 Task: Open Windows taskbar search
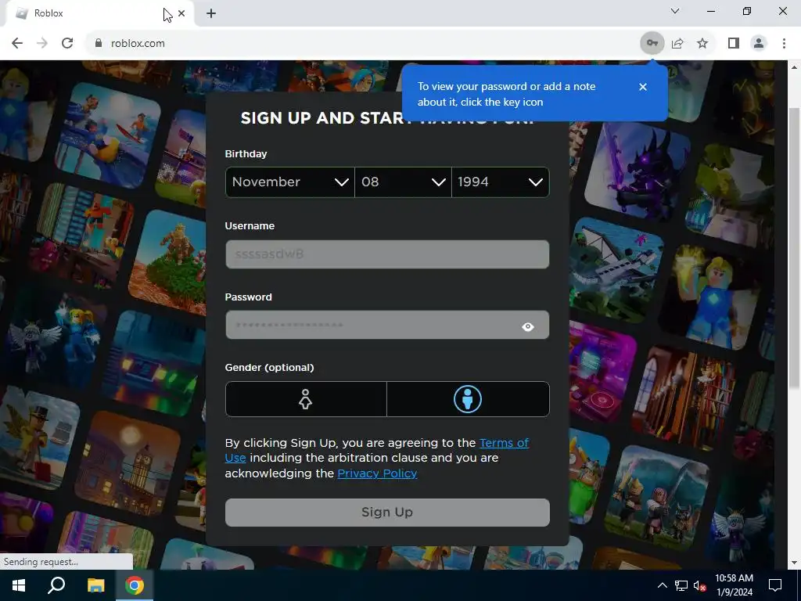pos(56,585)
